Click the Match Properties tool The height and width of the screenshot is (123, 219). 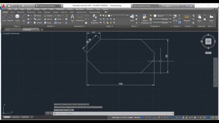tap(145, 19)
